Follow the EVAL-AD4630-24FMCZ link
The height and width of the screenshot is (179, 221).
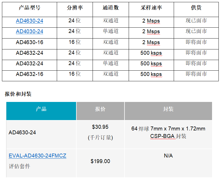pyautogui.click(x=37, y=156)
